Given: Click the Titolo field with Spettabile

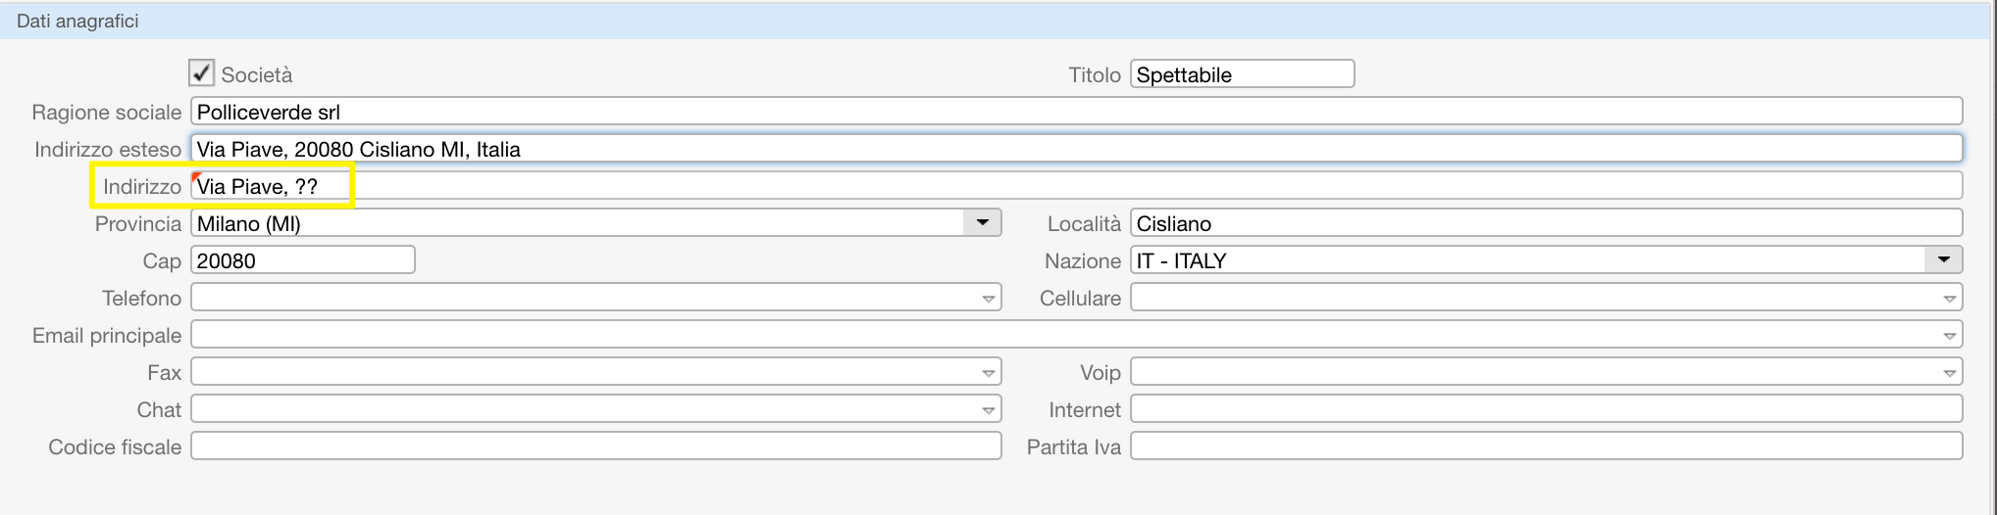Looking at the screenshot, I should (1242, 74).
